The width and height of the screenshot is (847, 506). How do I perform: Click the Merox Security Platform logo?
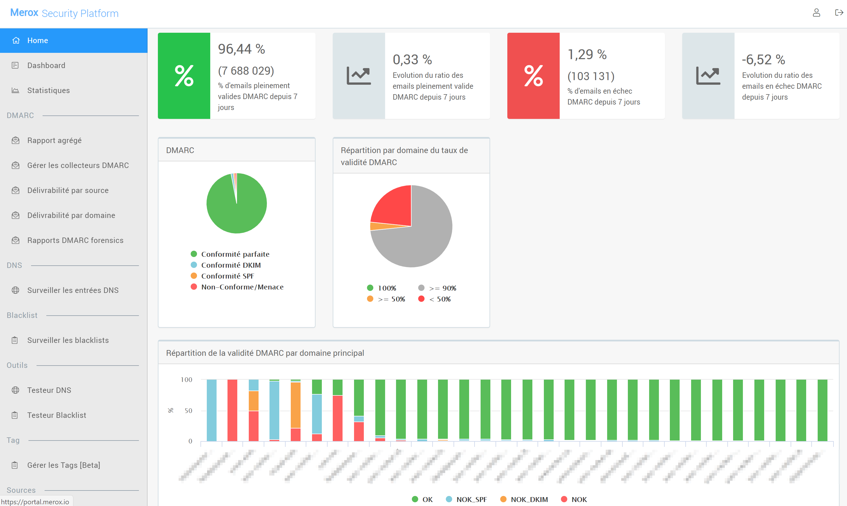64,13
